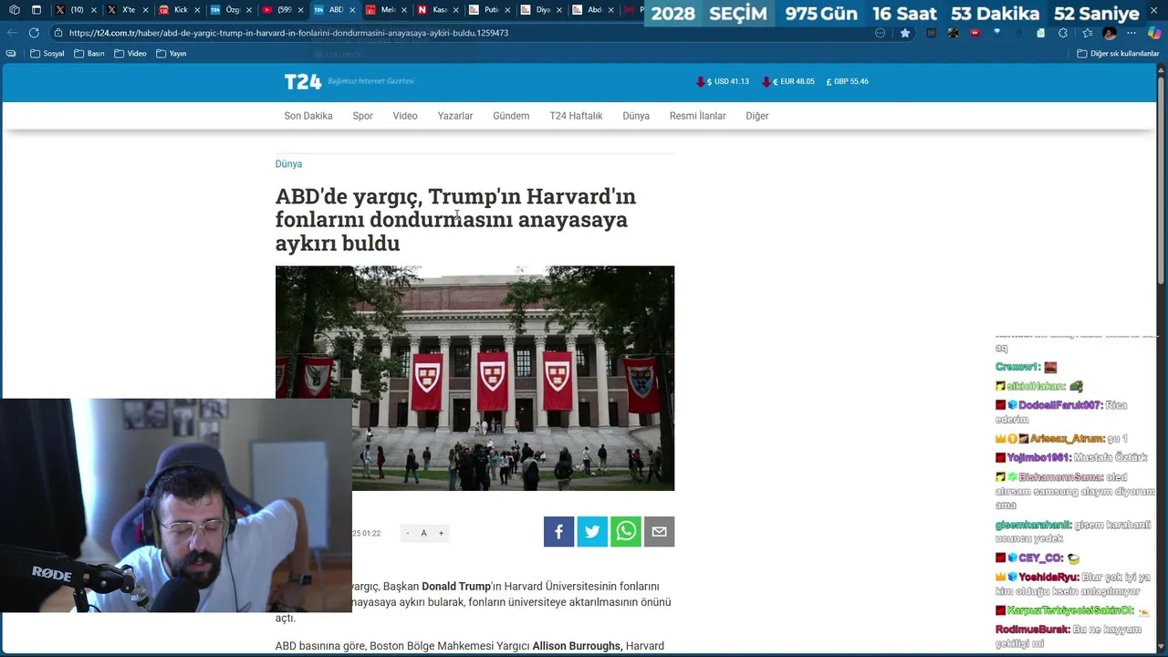Click the Harvard building article image
Viewport: 1168px width, 657px height.
tap(474, 378)
